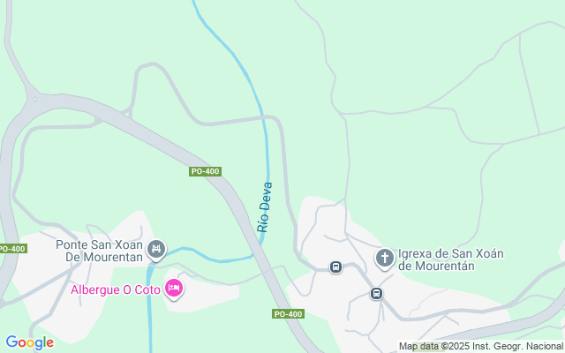The image size is (565, 353).
Task: Click the PO-400 shield at bottom center
Action: point(288,314)
